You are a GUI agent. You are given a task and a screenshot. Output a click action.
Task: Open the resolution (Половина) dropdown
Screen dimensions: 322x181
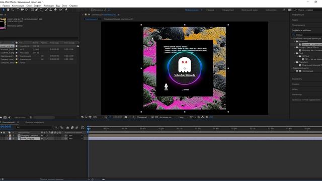click(x=143, y=117)
